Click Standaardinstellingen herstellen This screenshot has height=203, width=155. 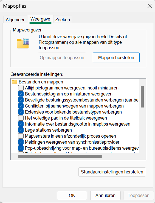tap(112, 172)
